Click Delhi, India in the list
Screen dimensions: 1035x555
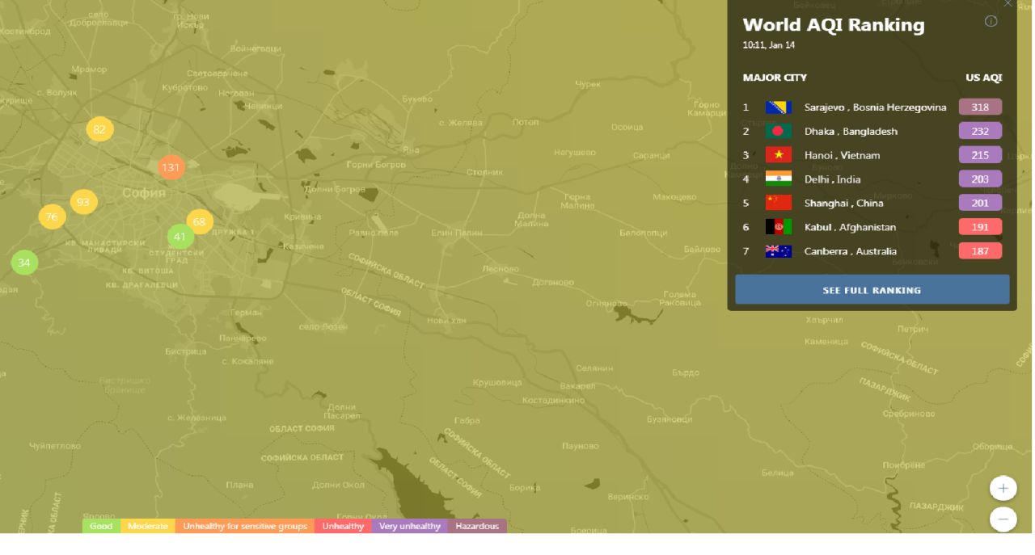832,179
